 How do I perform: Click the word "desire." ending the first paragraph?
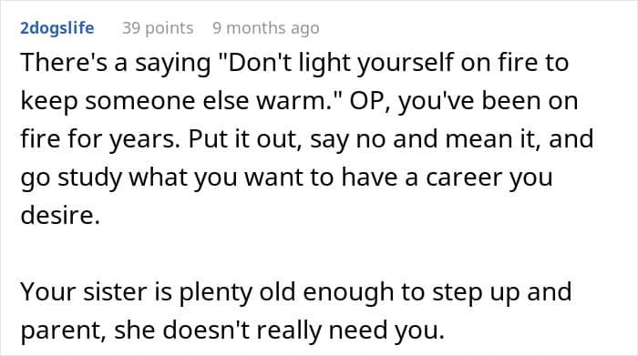pos(60,215)
